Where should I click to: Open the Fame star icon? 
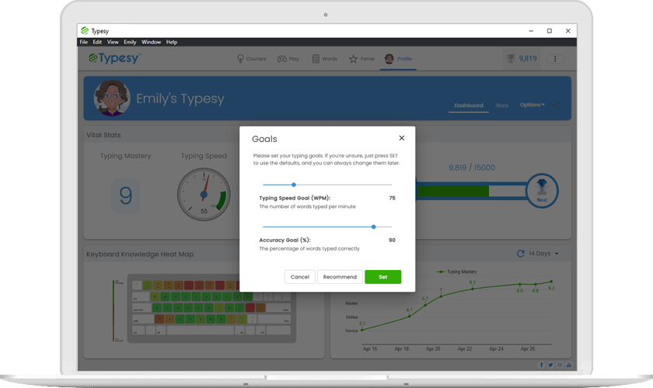coord(353,59)
